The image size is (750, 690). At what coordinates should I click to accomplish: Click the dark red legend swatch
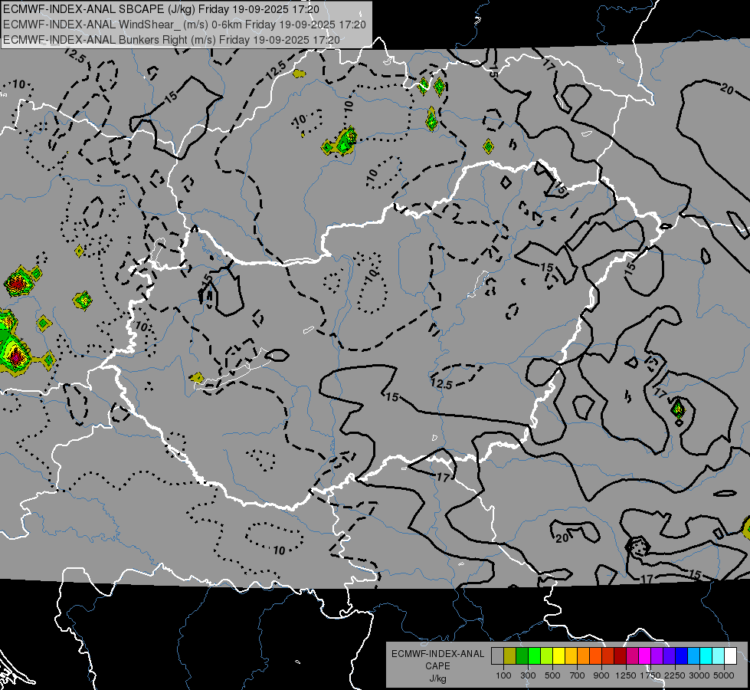[620, 655]
